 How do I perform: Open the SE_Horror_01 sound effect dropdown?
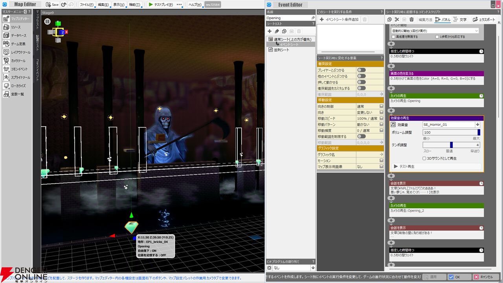point(477,125)
